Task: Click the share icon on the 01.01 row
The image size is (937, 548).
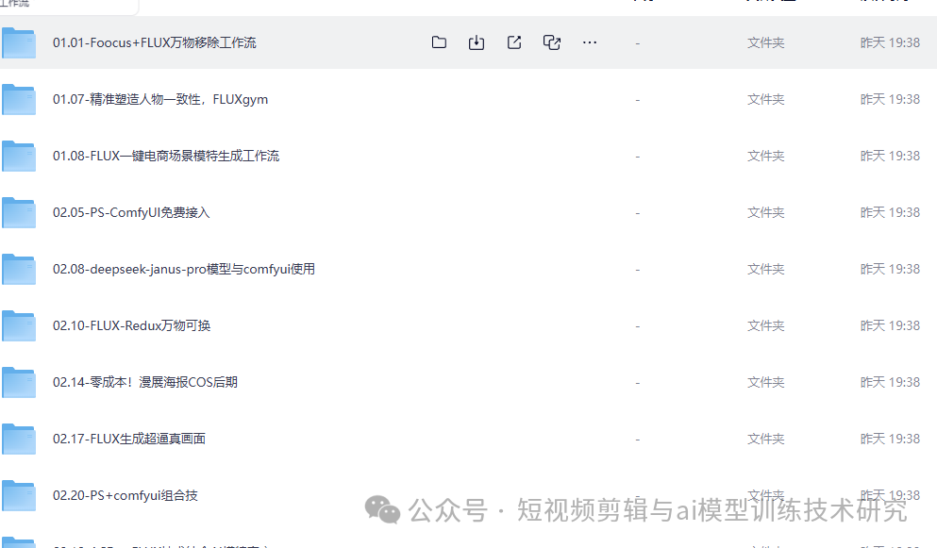Action: coord(514,42)
